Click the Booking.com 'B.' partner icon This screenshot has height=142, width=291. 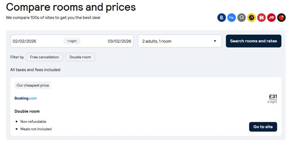coord(221,18)
